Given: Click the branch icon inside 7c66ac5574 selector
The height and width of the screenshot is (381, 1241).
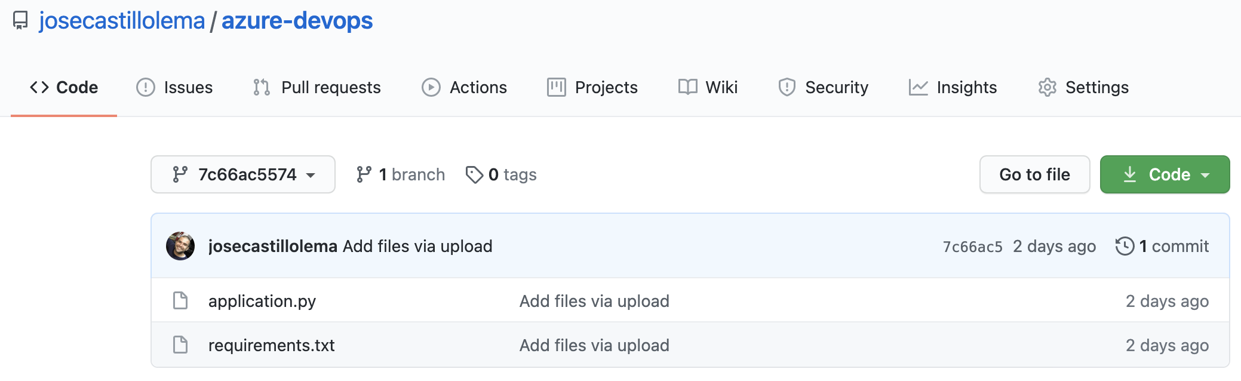Looking at the screenshot, I should [180, 174].
